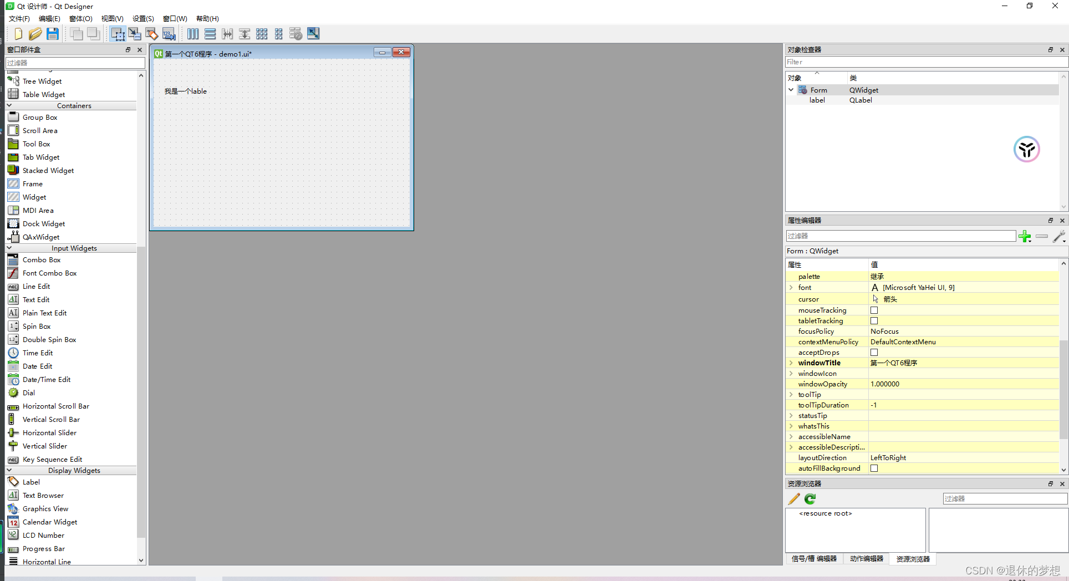This screenshot has height=581, width=1069.
Task: Click the Lay Out in a Grid icon
Action: [x=262, y=33]
